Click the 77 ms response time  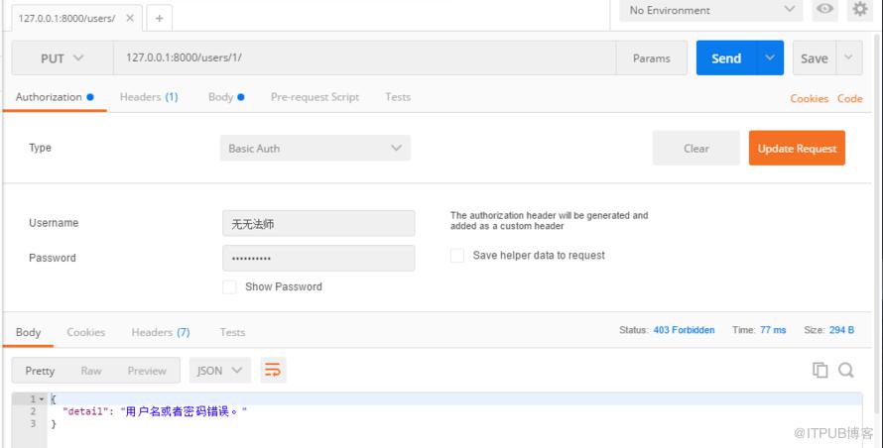[x=773, y=330]
